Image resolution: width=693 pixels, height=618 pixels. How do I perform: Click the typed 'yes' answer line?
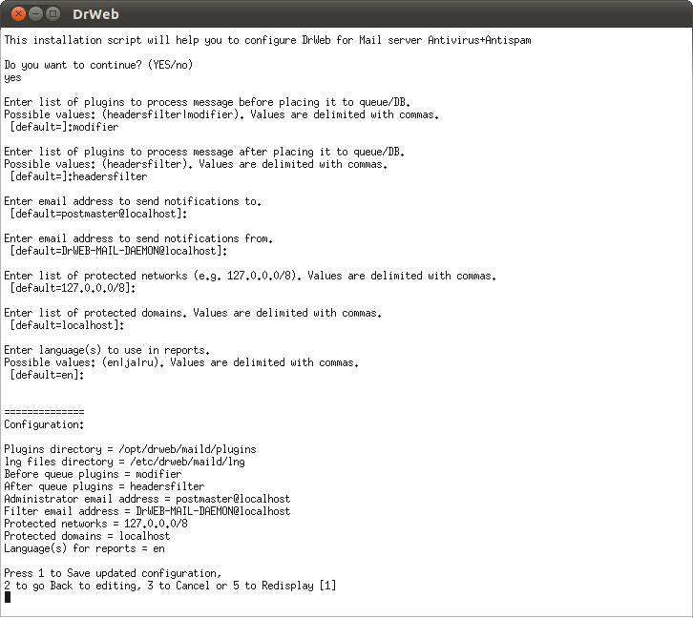pyautogui.click(x=12, y=77)
